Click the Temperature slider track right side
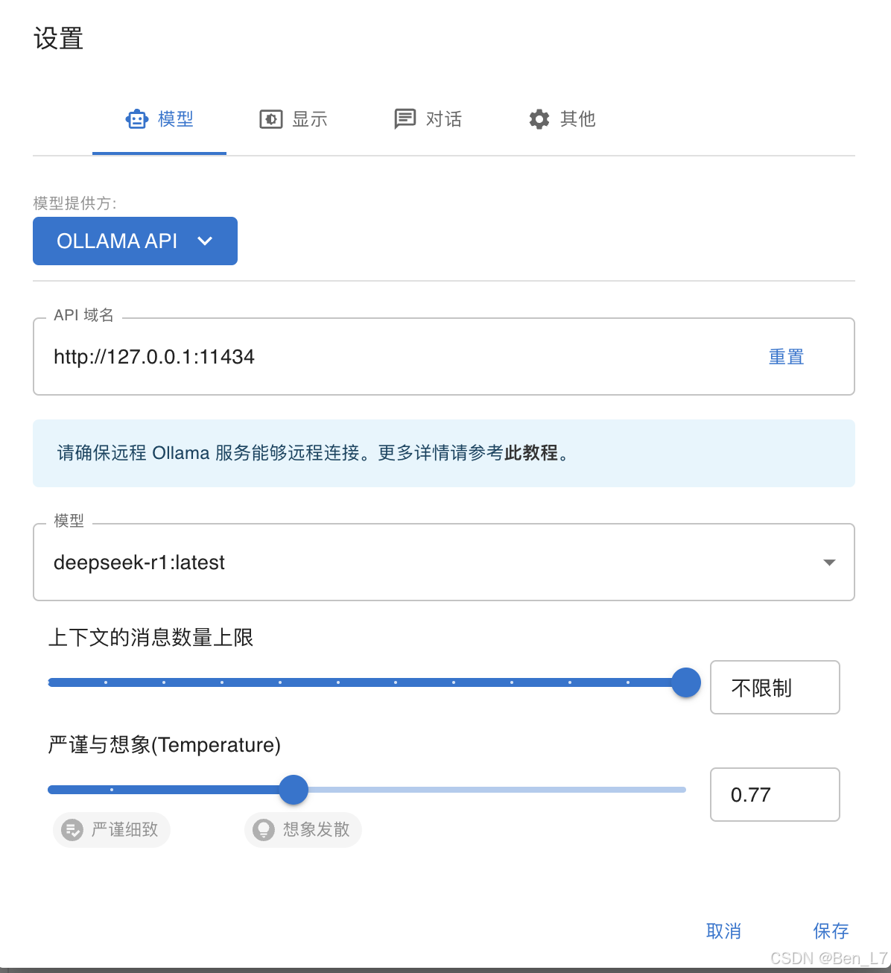This screenshot has width=891, height=973. tap(497, 790)
